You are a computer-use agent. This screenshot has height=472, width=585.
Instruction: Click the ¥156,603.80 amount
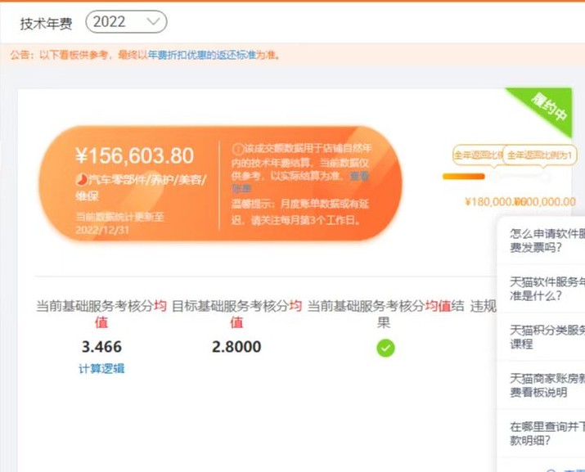[x=135, y=155]
